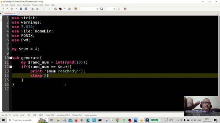Open the black terminal icon on taskbar
The width and height of the screenshot is (220, 123).
(x=100, y=120)
